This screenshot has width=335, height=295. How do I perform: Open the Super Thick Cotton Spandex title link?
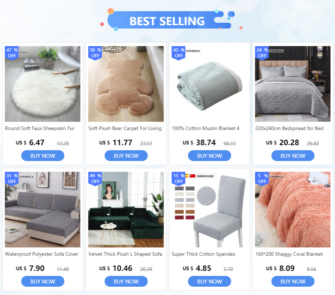203,254
